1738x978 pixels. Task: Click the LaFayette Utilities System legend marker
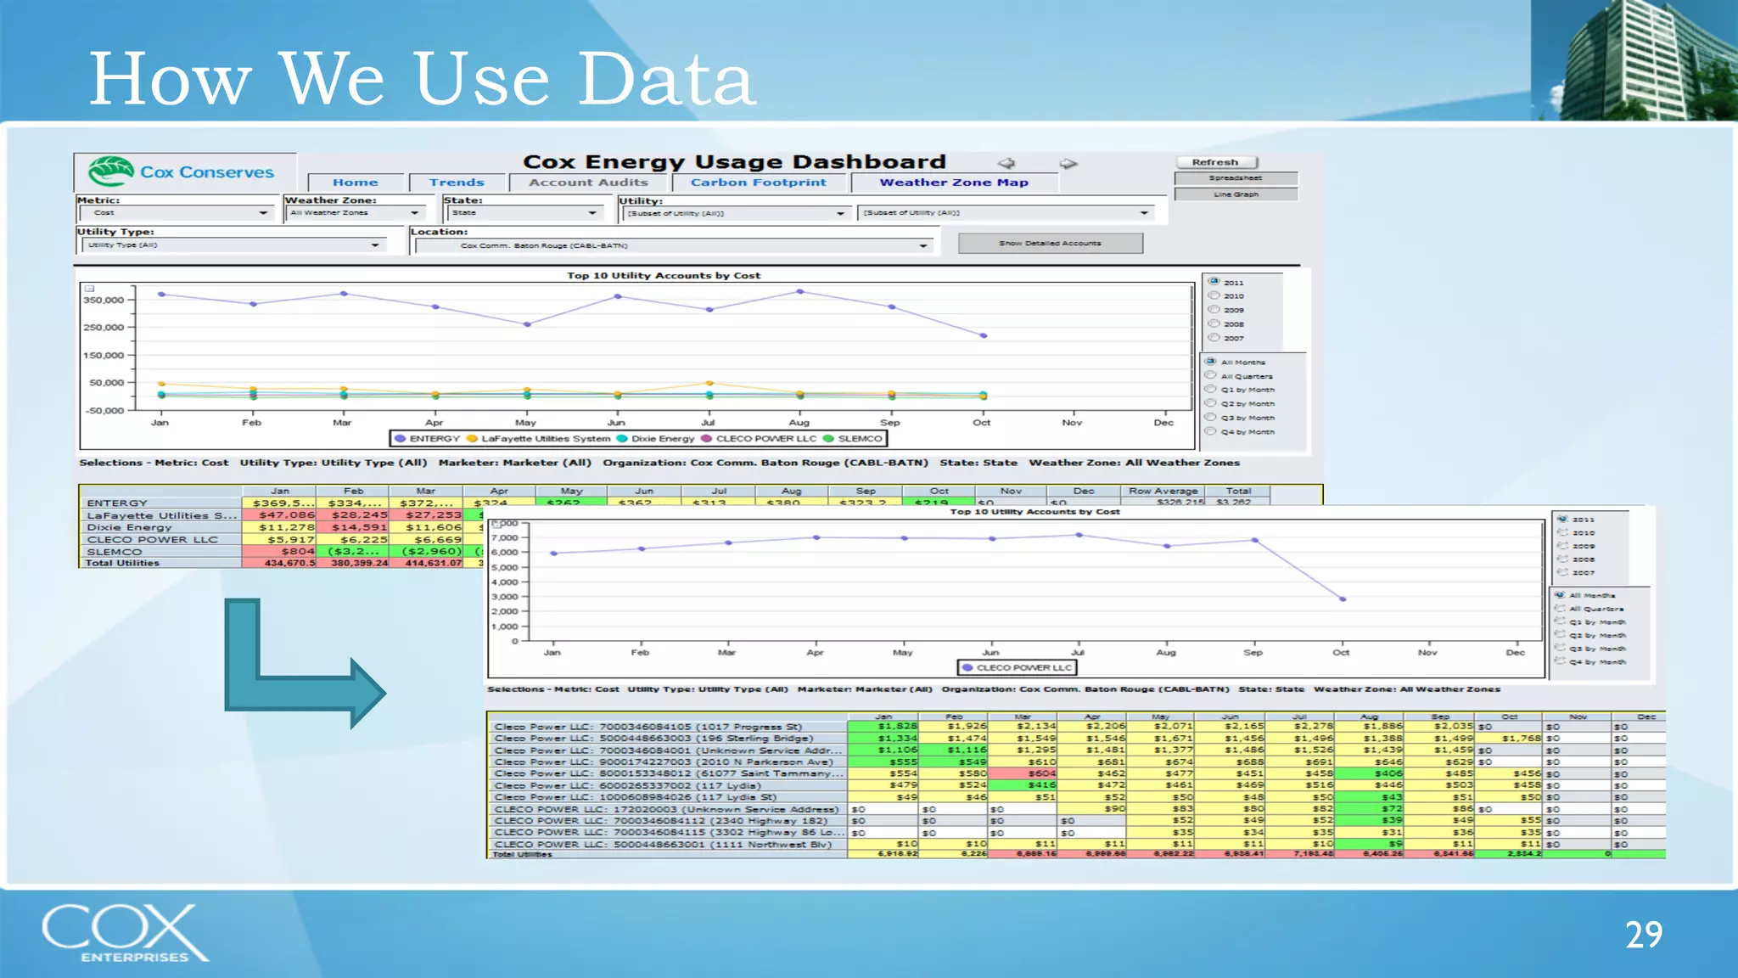472,439
